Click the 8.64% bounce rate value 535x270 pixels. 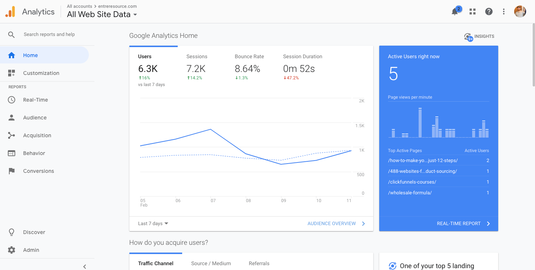(248, 69)
